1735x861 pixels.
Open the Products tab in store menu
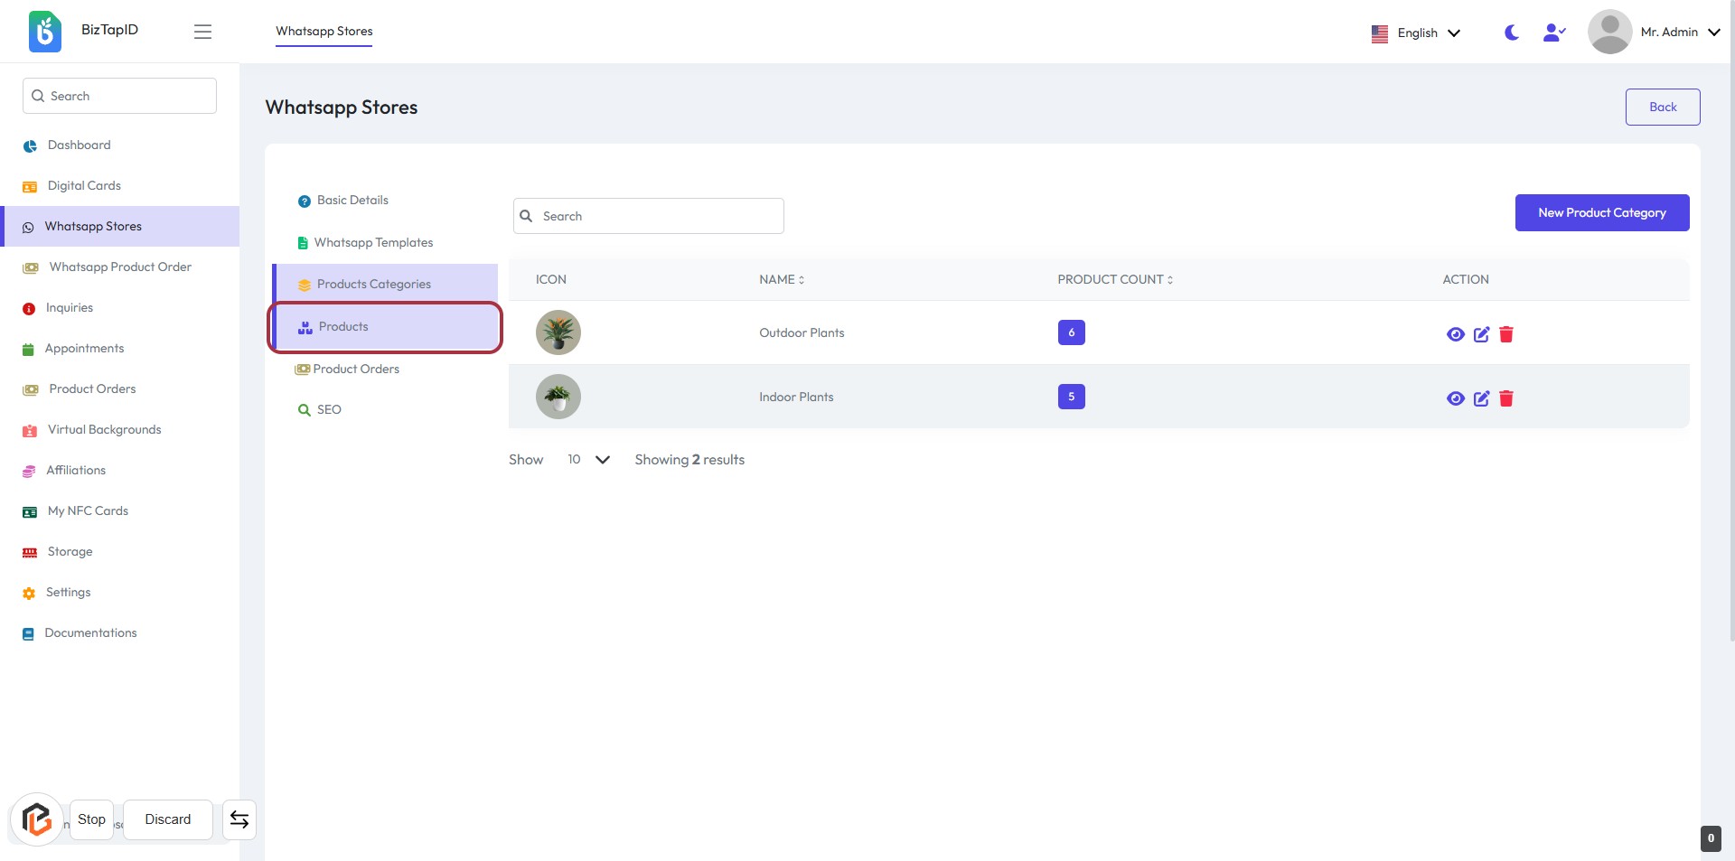(x=343, y=327)
